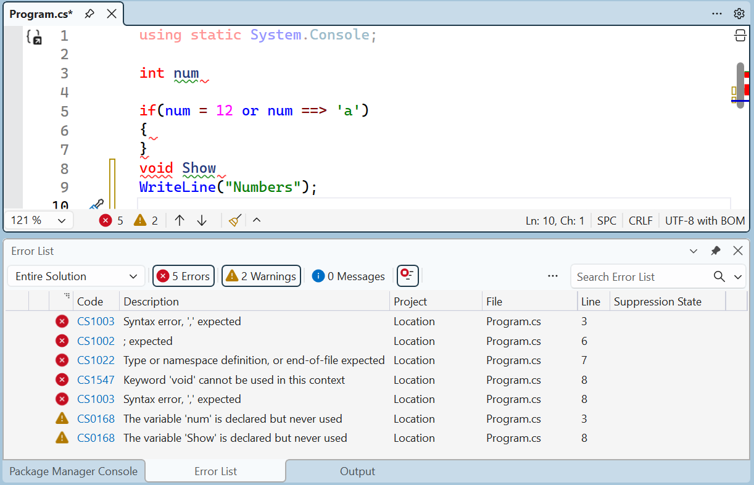This screenshot has height=485, width=754.
Task: Click the Ln: 10, Ch: 1 position indicator
Action: pyautogui.click(x=555, y=220)
